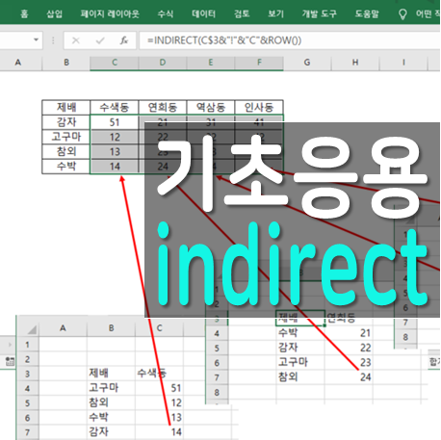This screenshot has height=440, width=441.
Task: Cancel the formula entry with the X icon
Action: click(x=76, y=40)
